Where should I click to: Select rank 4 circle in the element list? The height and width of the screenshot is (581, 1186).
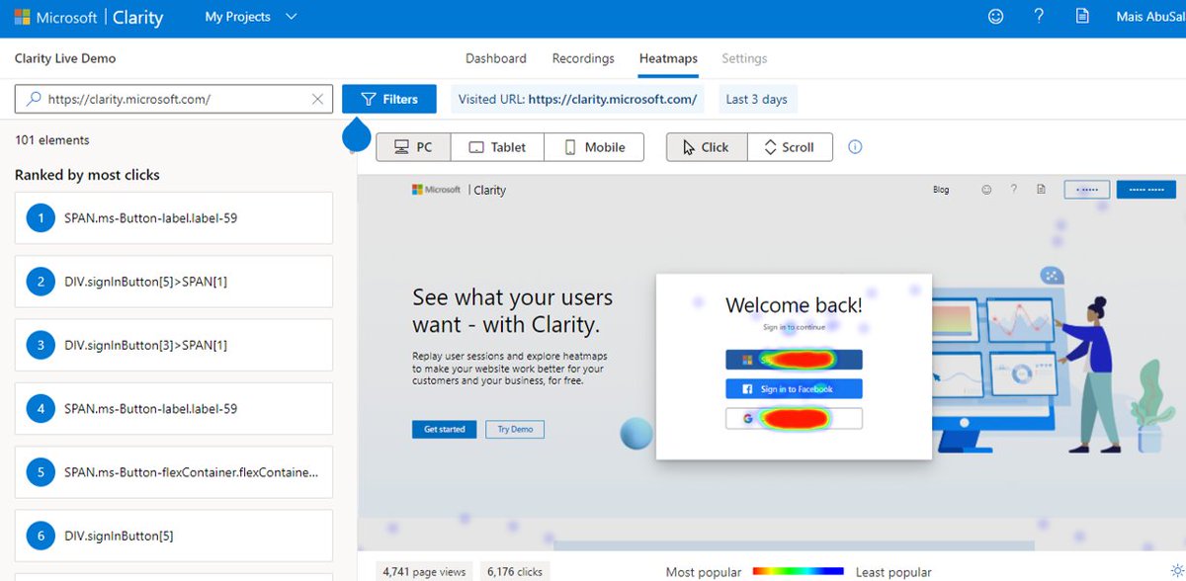coord(41,408)
